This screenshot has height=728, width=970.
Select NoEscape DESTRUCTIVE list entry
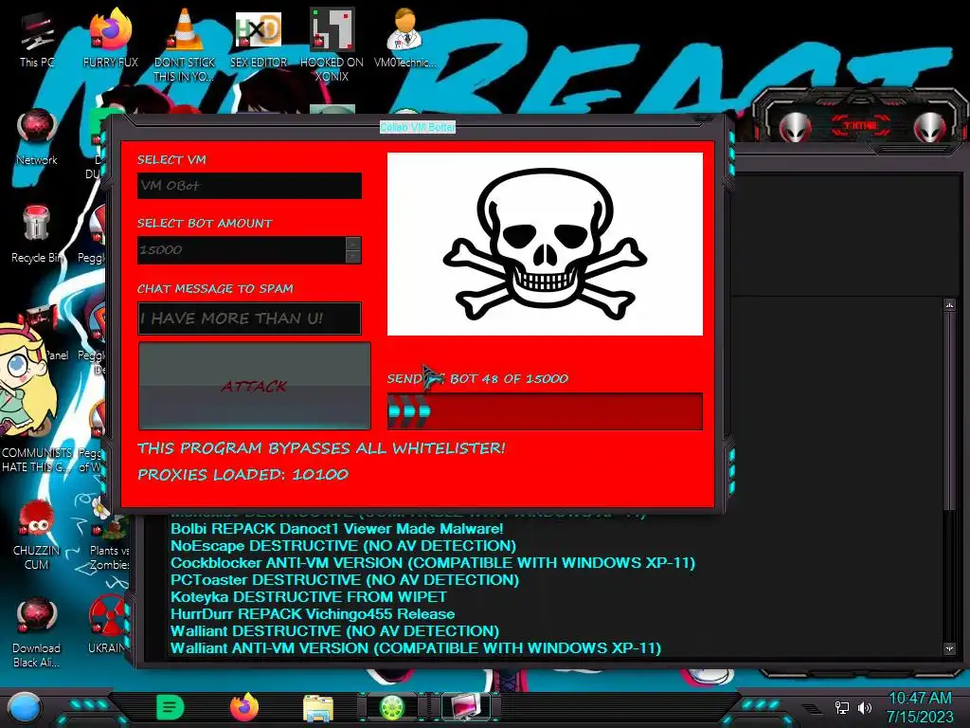[343, 545]
